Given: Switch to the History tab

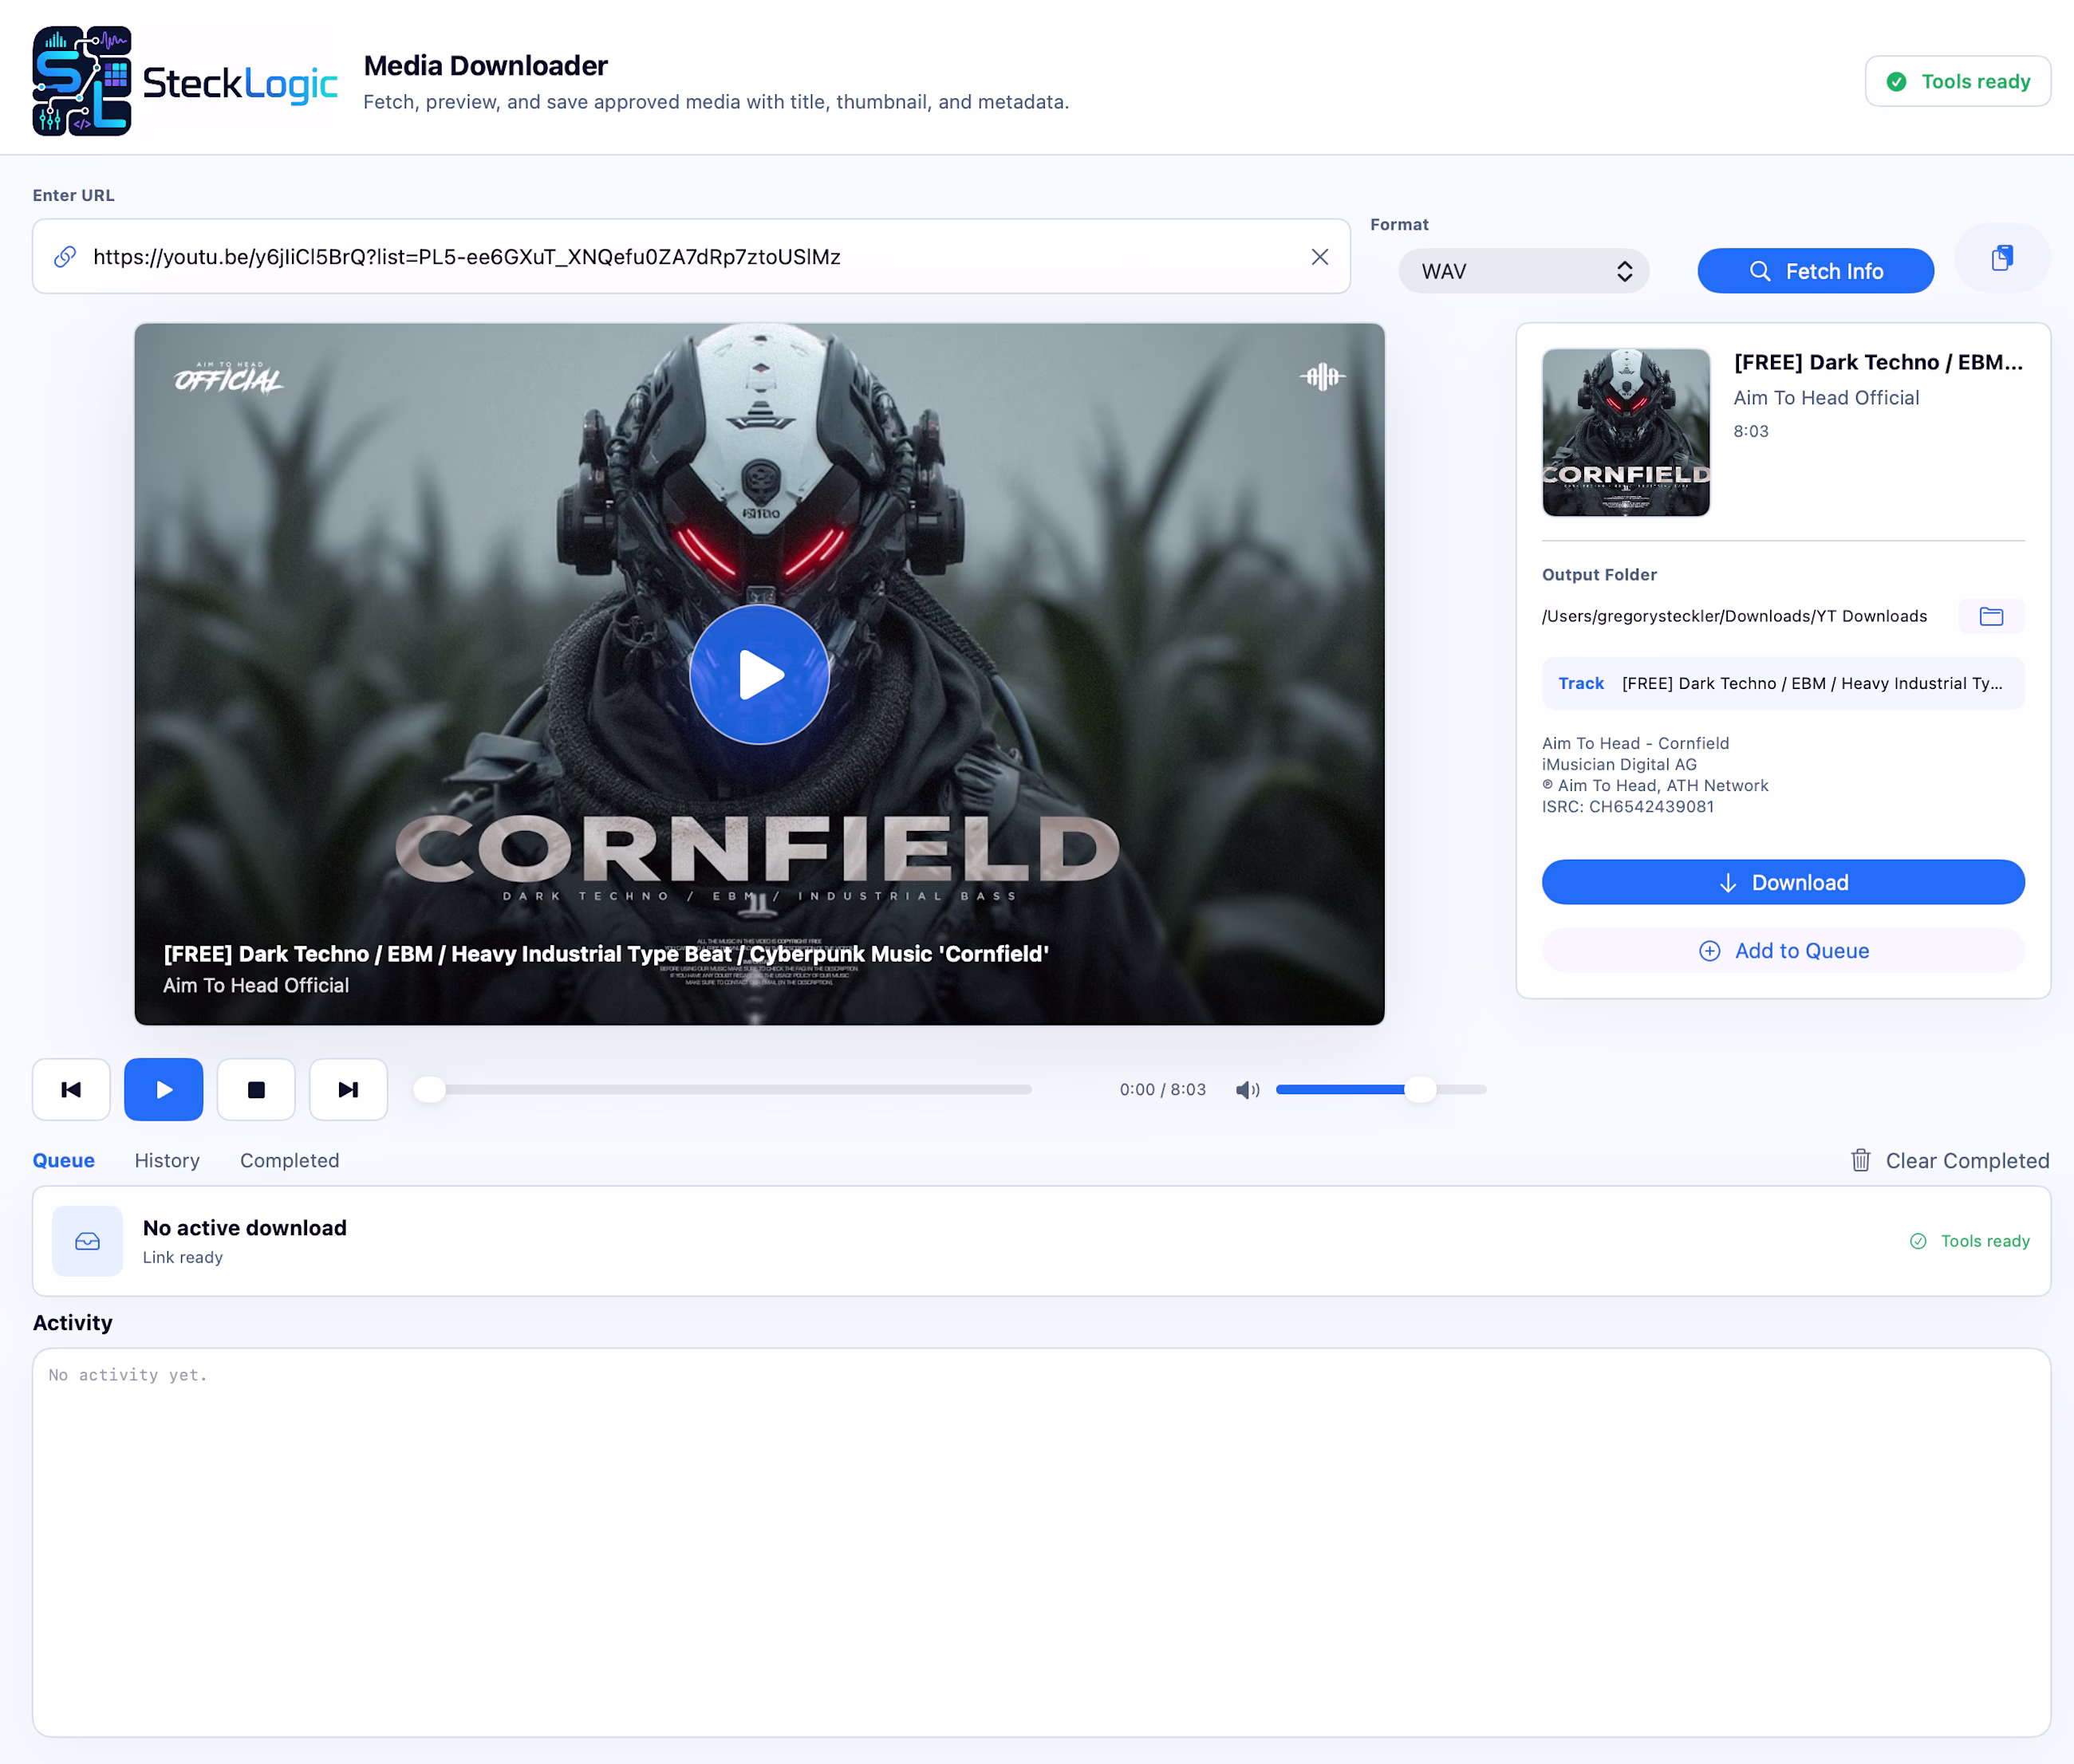Looking at the screenshot, I should [x=167, y=1160].
